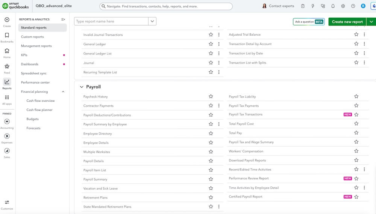This screenshot has height=214, width=376.
Task: Open pinned Sales icon
Action: pyautogui.click(x=7, y=151)
